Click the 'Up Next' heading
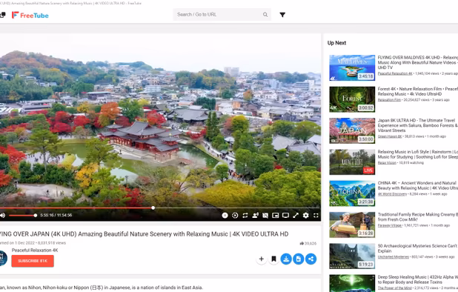 click(336, 43)
